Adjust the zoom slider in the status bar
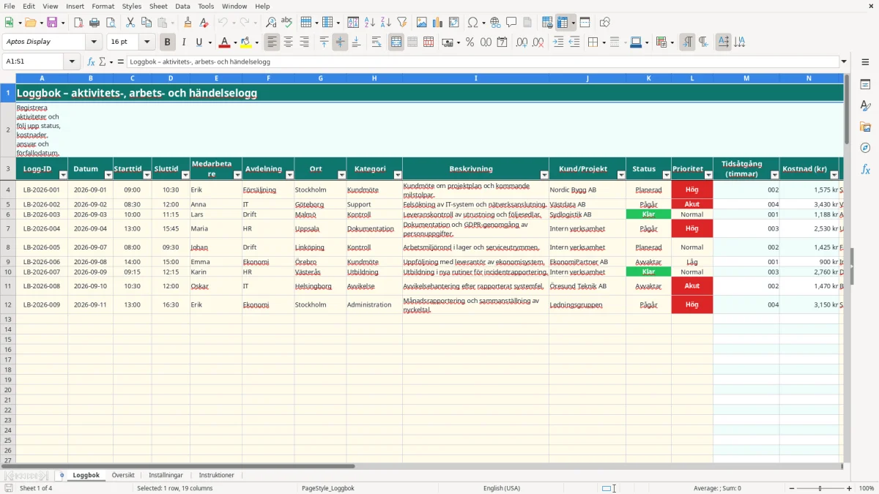The width and height of the screenshot is (879, 494). (x=820, y=488)
